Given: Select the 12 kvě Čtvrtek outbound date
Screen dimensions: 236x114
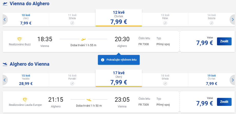Looking at the screenshot, I should tap(119, 18).
